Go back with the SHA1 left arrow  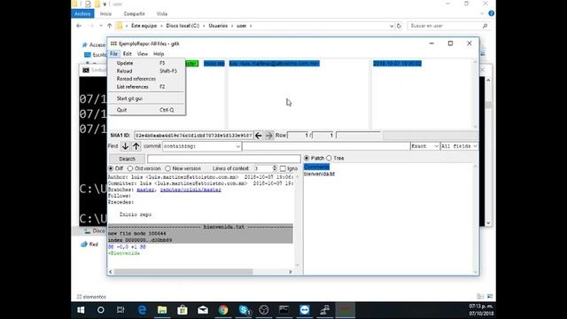258,136
